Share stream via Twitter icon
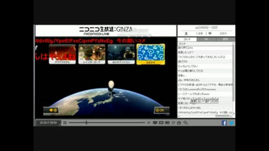Image resolution: width=269 pixels, height=151 pixels. 232,123
